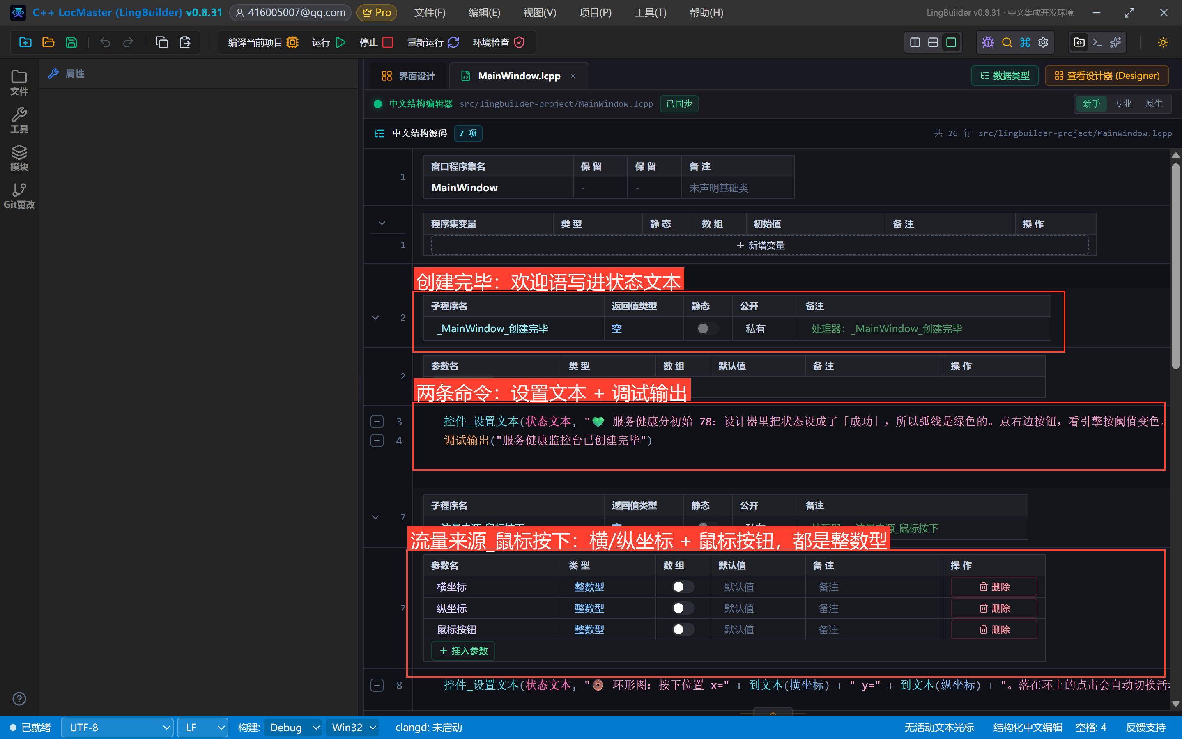Open the terminal prompt icon
Viewport: 1182px width, 739px height.
(x=1097, y=43)
